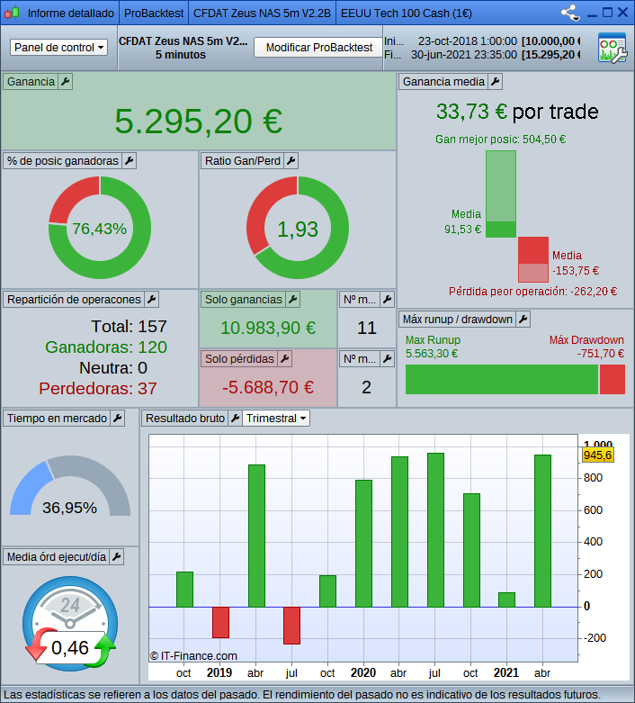Click the Neutra: 0 text
Image resolution: width=635 pixels, height=703 pixels.
[x=113, y=367]
